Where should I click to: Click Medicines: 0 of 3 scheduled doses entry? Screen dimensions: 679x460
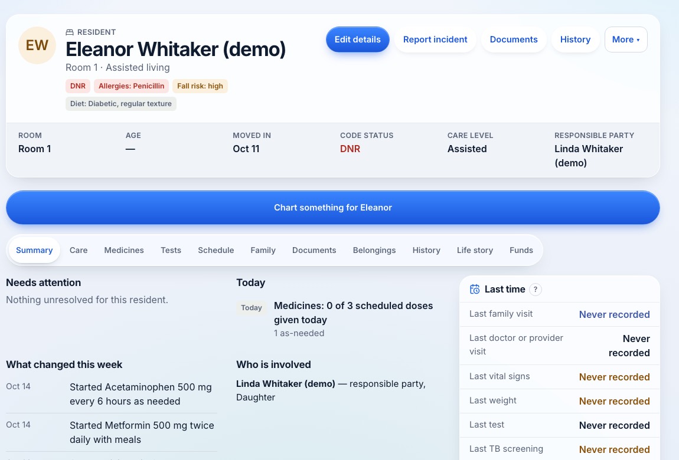[x=353, y=313]
